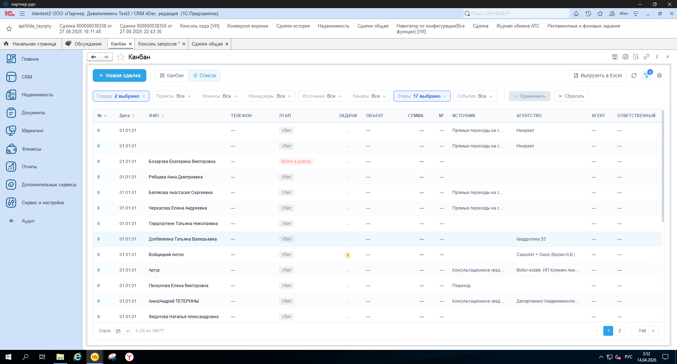The image size is (677, 364).
Task: Expand the Источники filter dropdown
Action: (x=322, y=96)
